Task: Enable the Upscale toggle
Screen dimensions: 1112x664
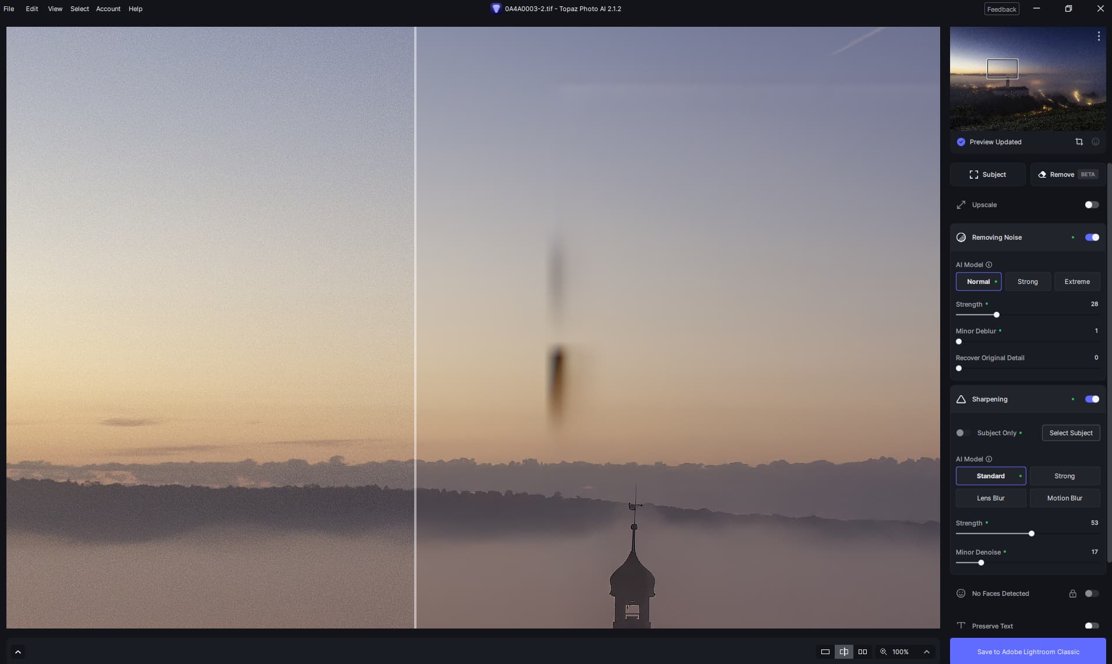Action: [1092, 205]
